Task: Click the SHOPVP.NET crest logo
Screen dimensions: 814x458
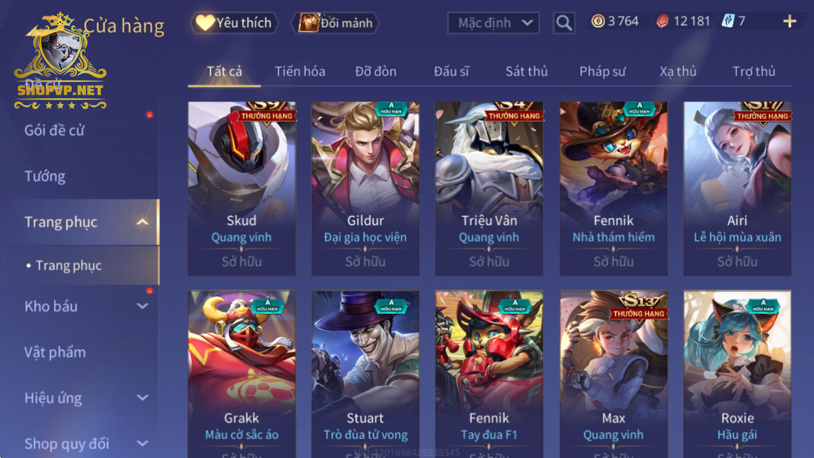Action: 60,60
